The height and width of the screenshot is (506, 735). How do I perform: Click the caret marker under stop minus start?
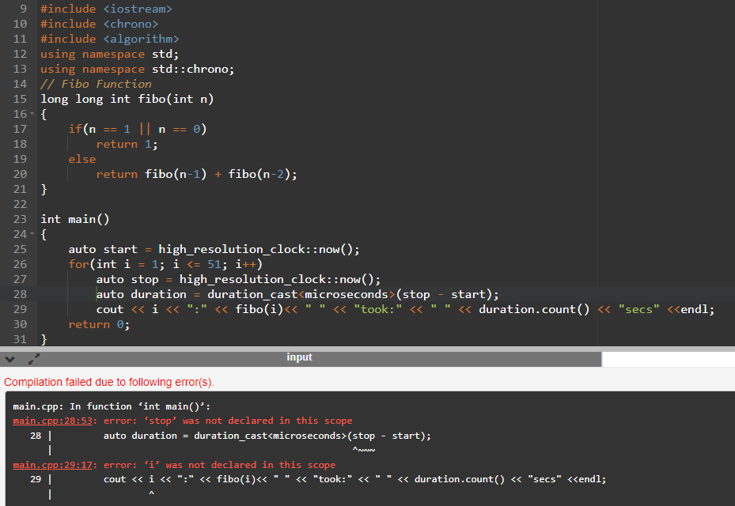pyautogui.click(x=362, y=449)
